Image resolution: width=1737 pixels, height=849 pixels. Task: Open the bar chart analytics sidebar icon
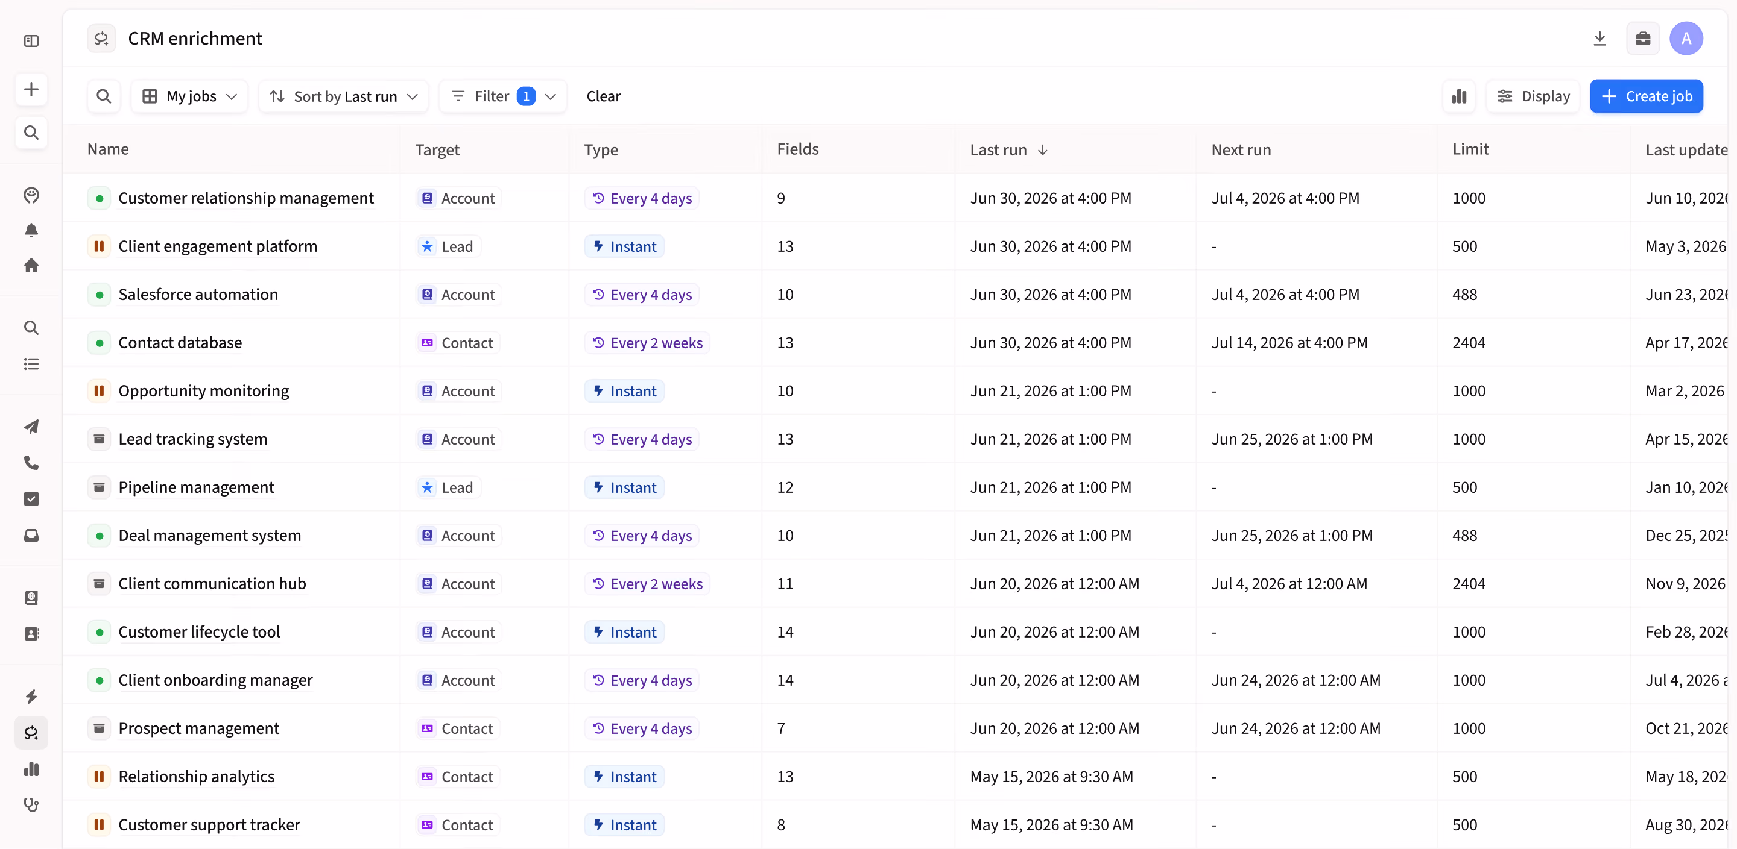31,769
